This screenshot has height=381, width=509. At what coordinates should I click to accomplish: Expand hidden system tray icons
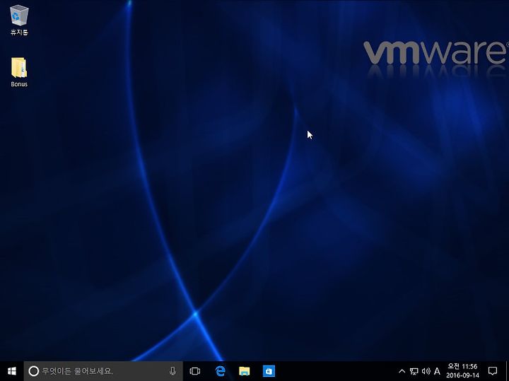point(402,371)
